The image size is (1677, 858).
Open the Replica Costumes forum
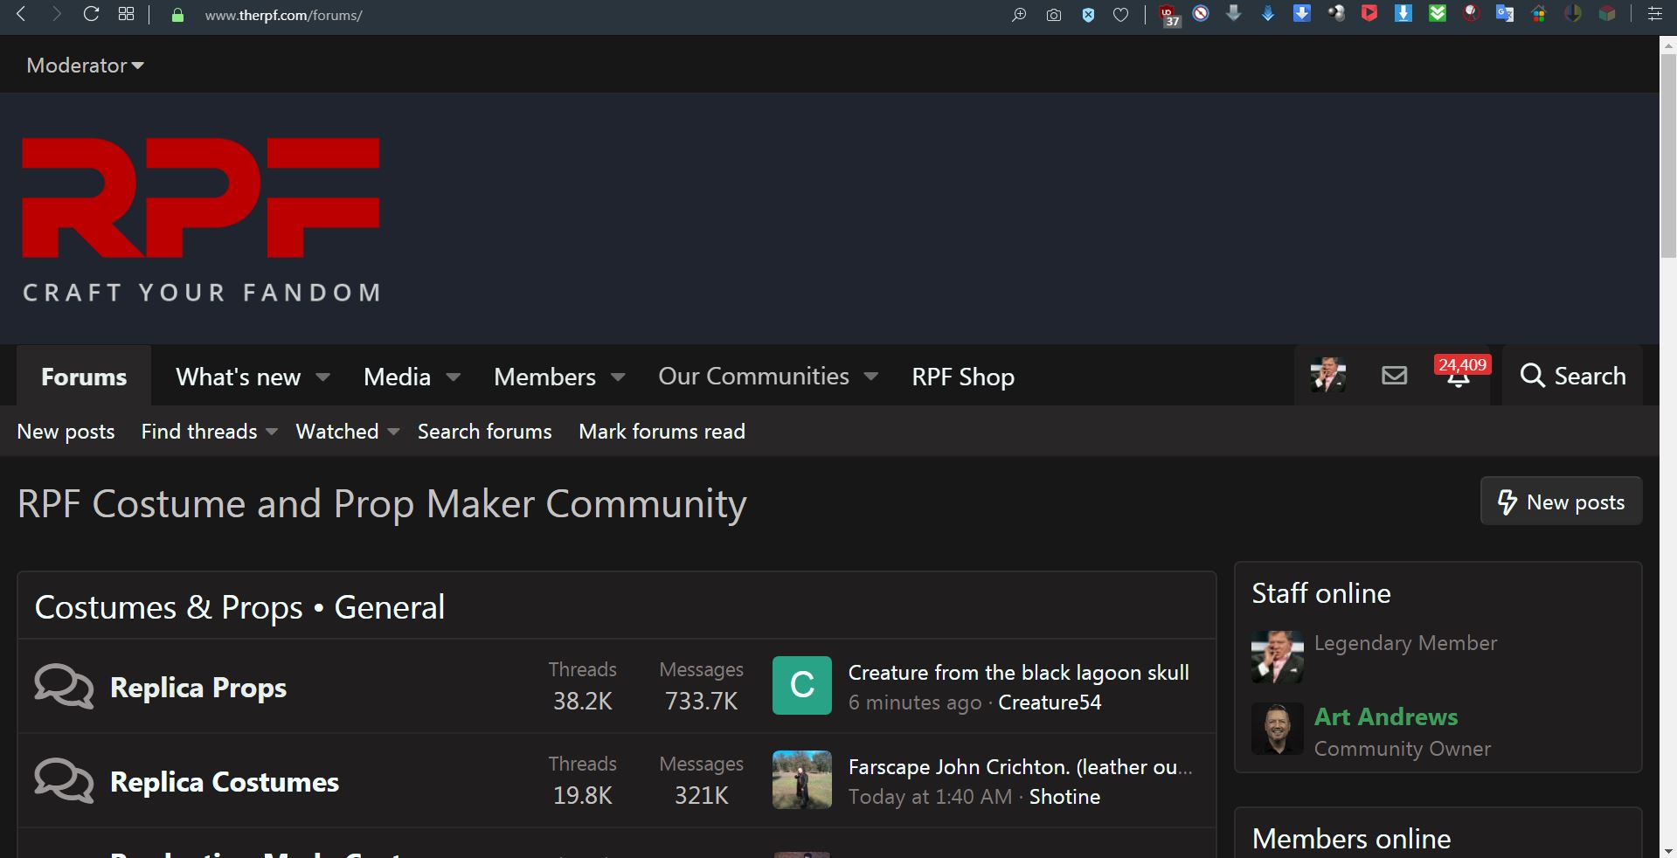point(225,782)
